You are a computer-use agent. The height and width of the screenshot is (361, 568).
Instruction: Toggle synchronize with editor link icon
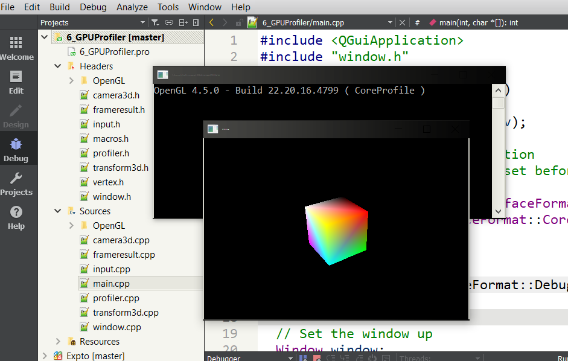(x=168, y=23)
